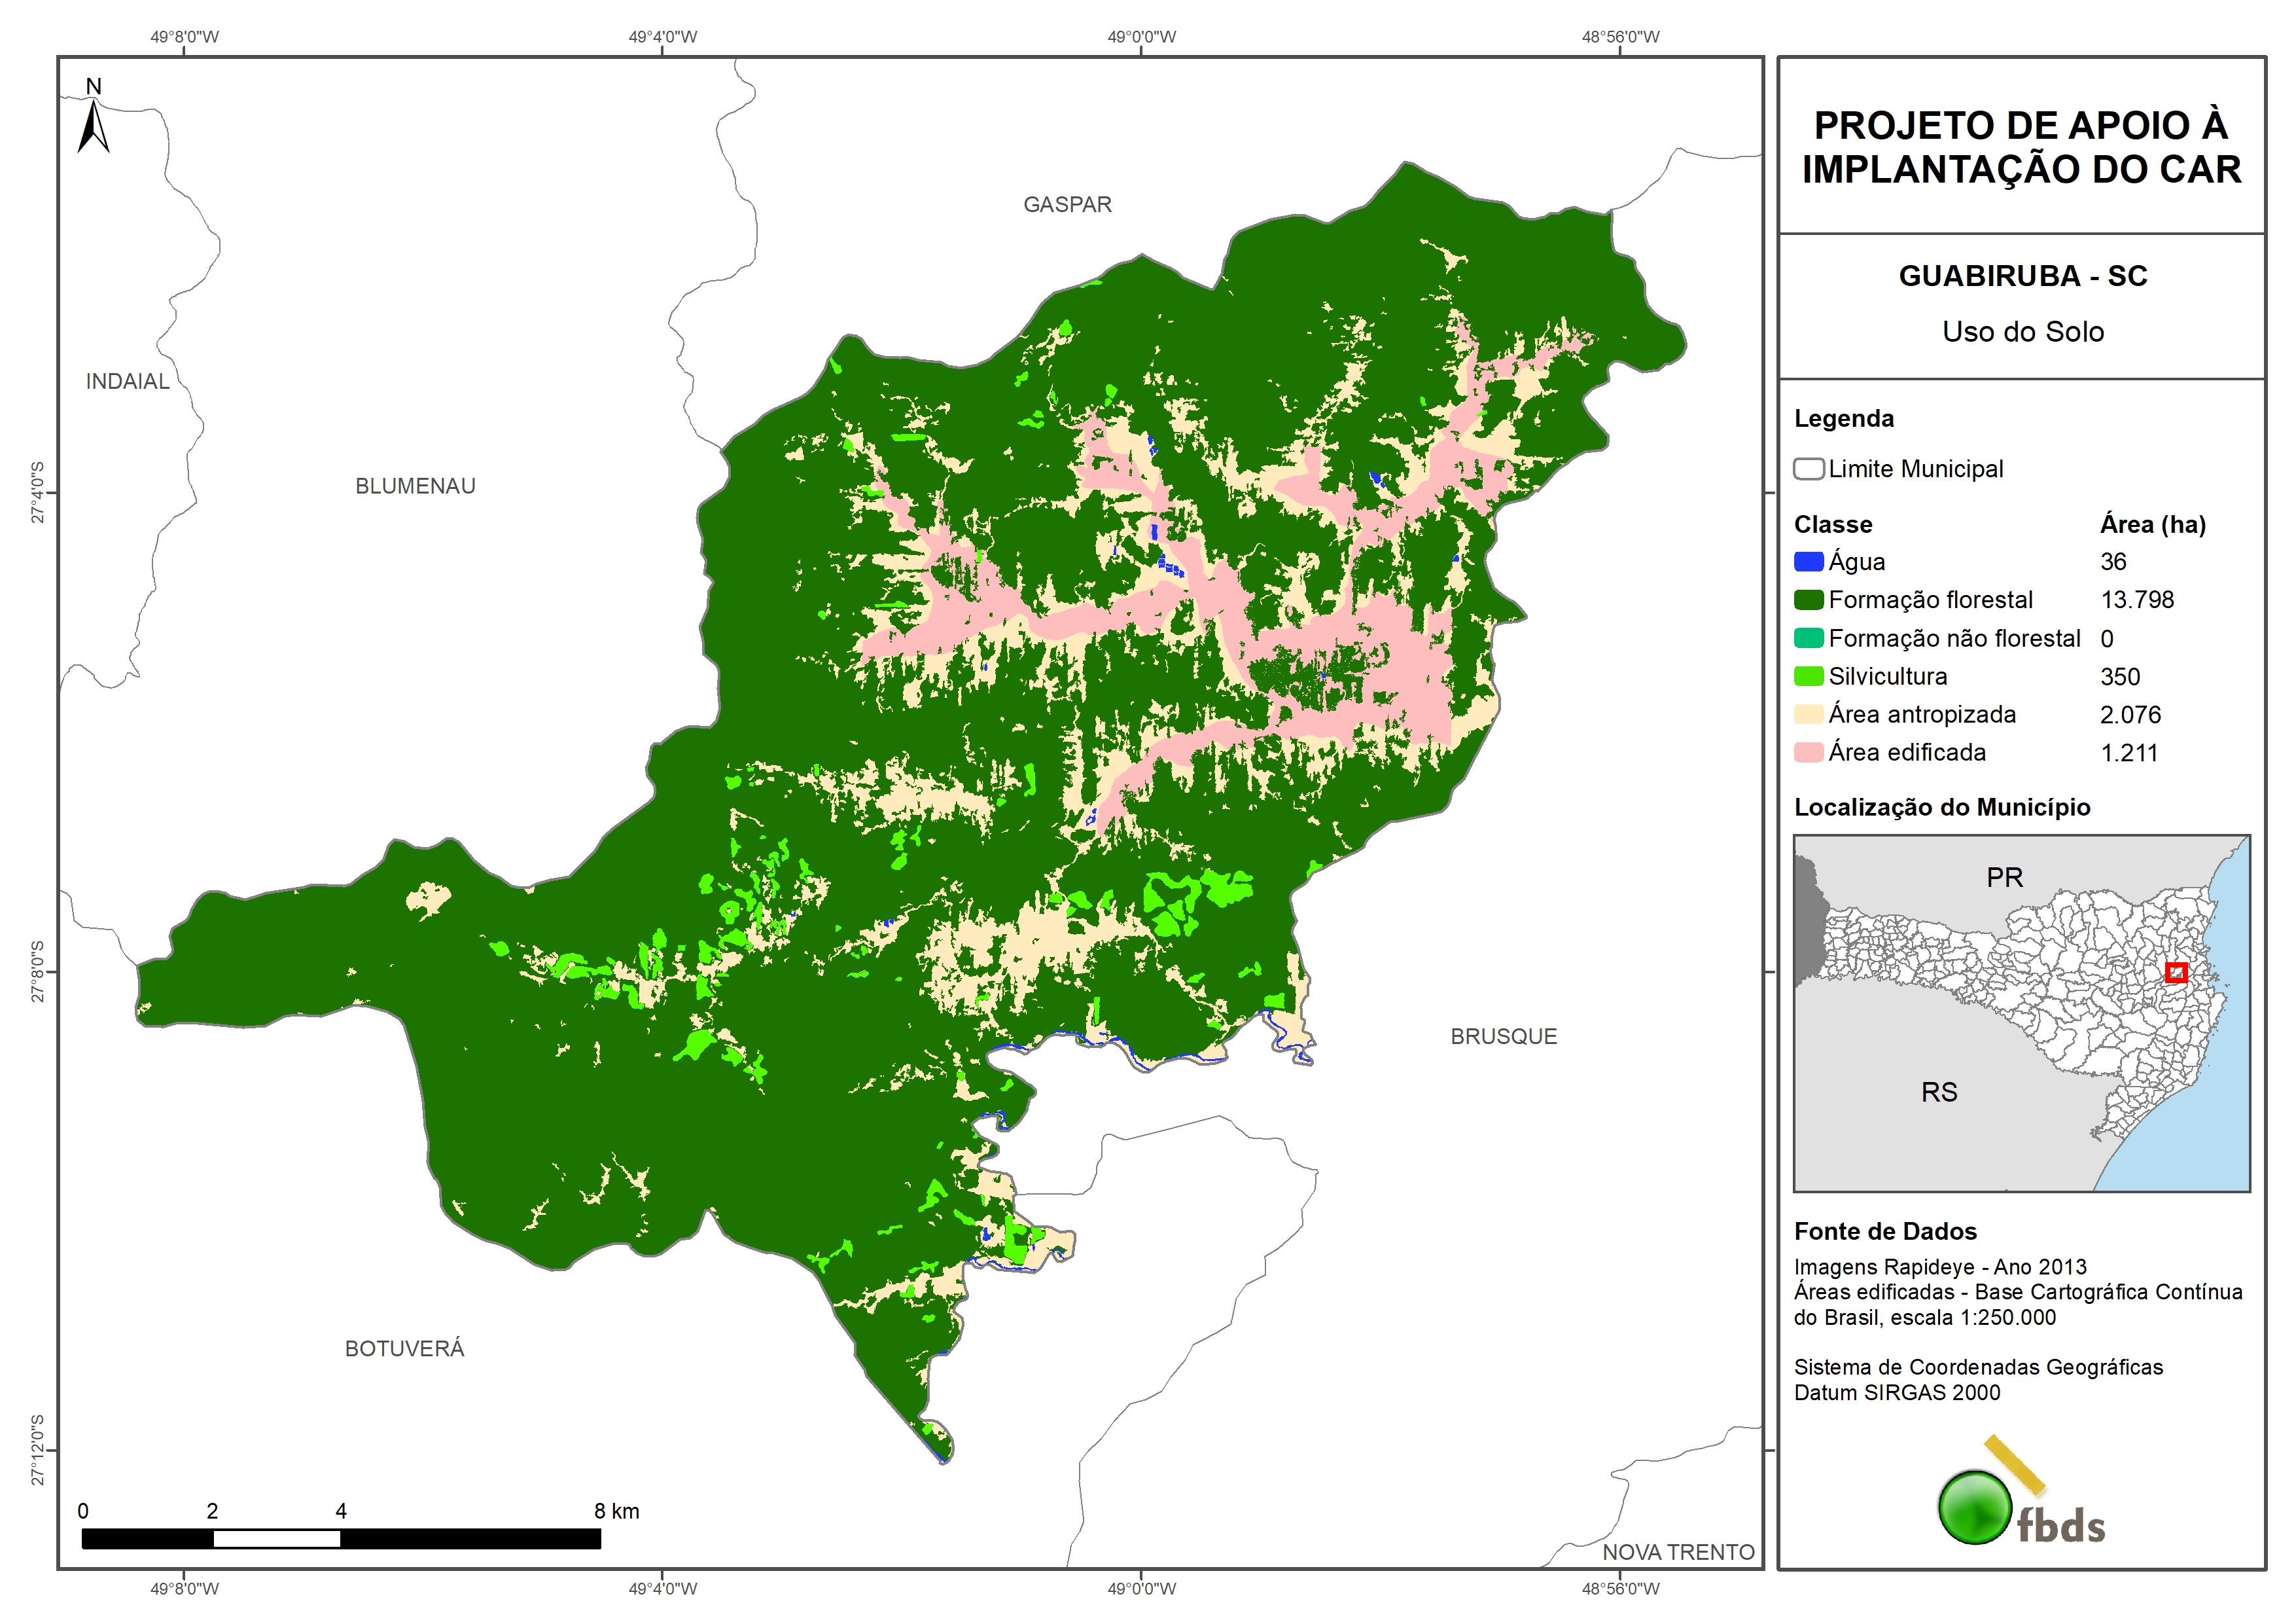Click the BOTUVERÁ municipality label
This screenshot has width=2296, height=1624.
[x=404, y=1349]
